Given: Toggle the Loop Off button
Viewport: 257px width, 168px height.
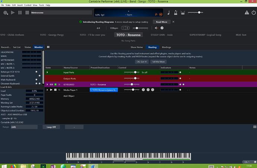Looking at the screenshot, I should pos(51,127).
